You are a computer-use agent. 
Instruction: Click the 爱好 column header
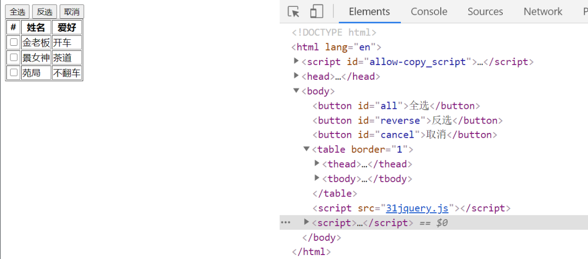click(67, 27)
